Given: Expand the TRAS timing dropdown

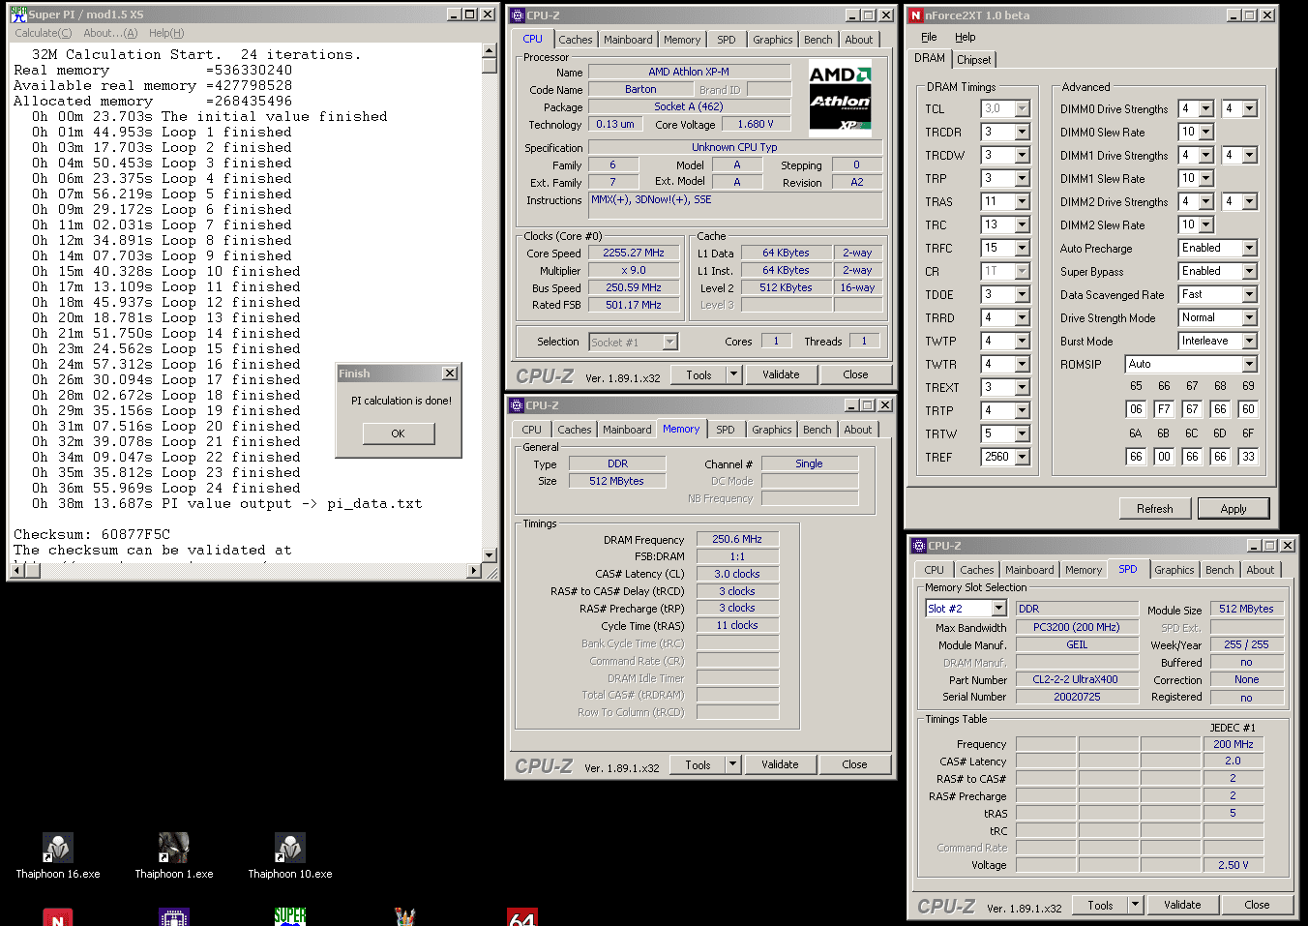Looking at the screenshot, I should click(x=1022, y=201).
